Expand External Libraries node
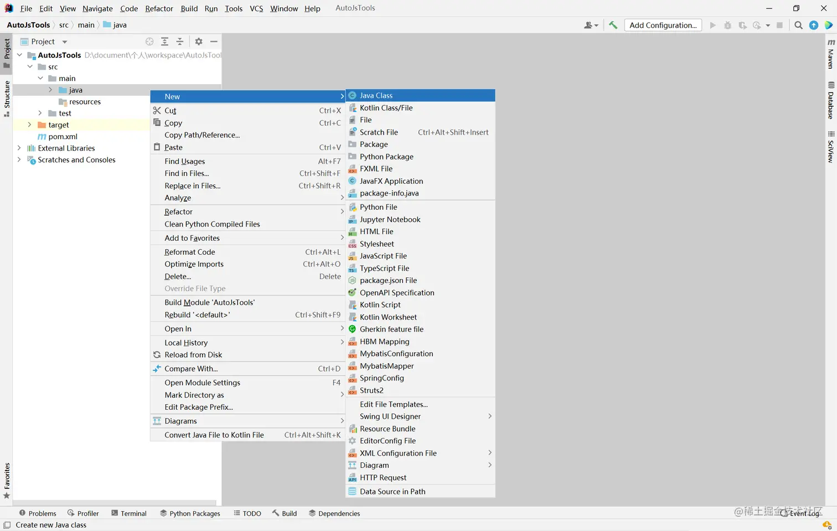The width and height of the screenshot is (837, 531). pyautogui.click(x=19, y=148)
